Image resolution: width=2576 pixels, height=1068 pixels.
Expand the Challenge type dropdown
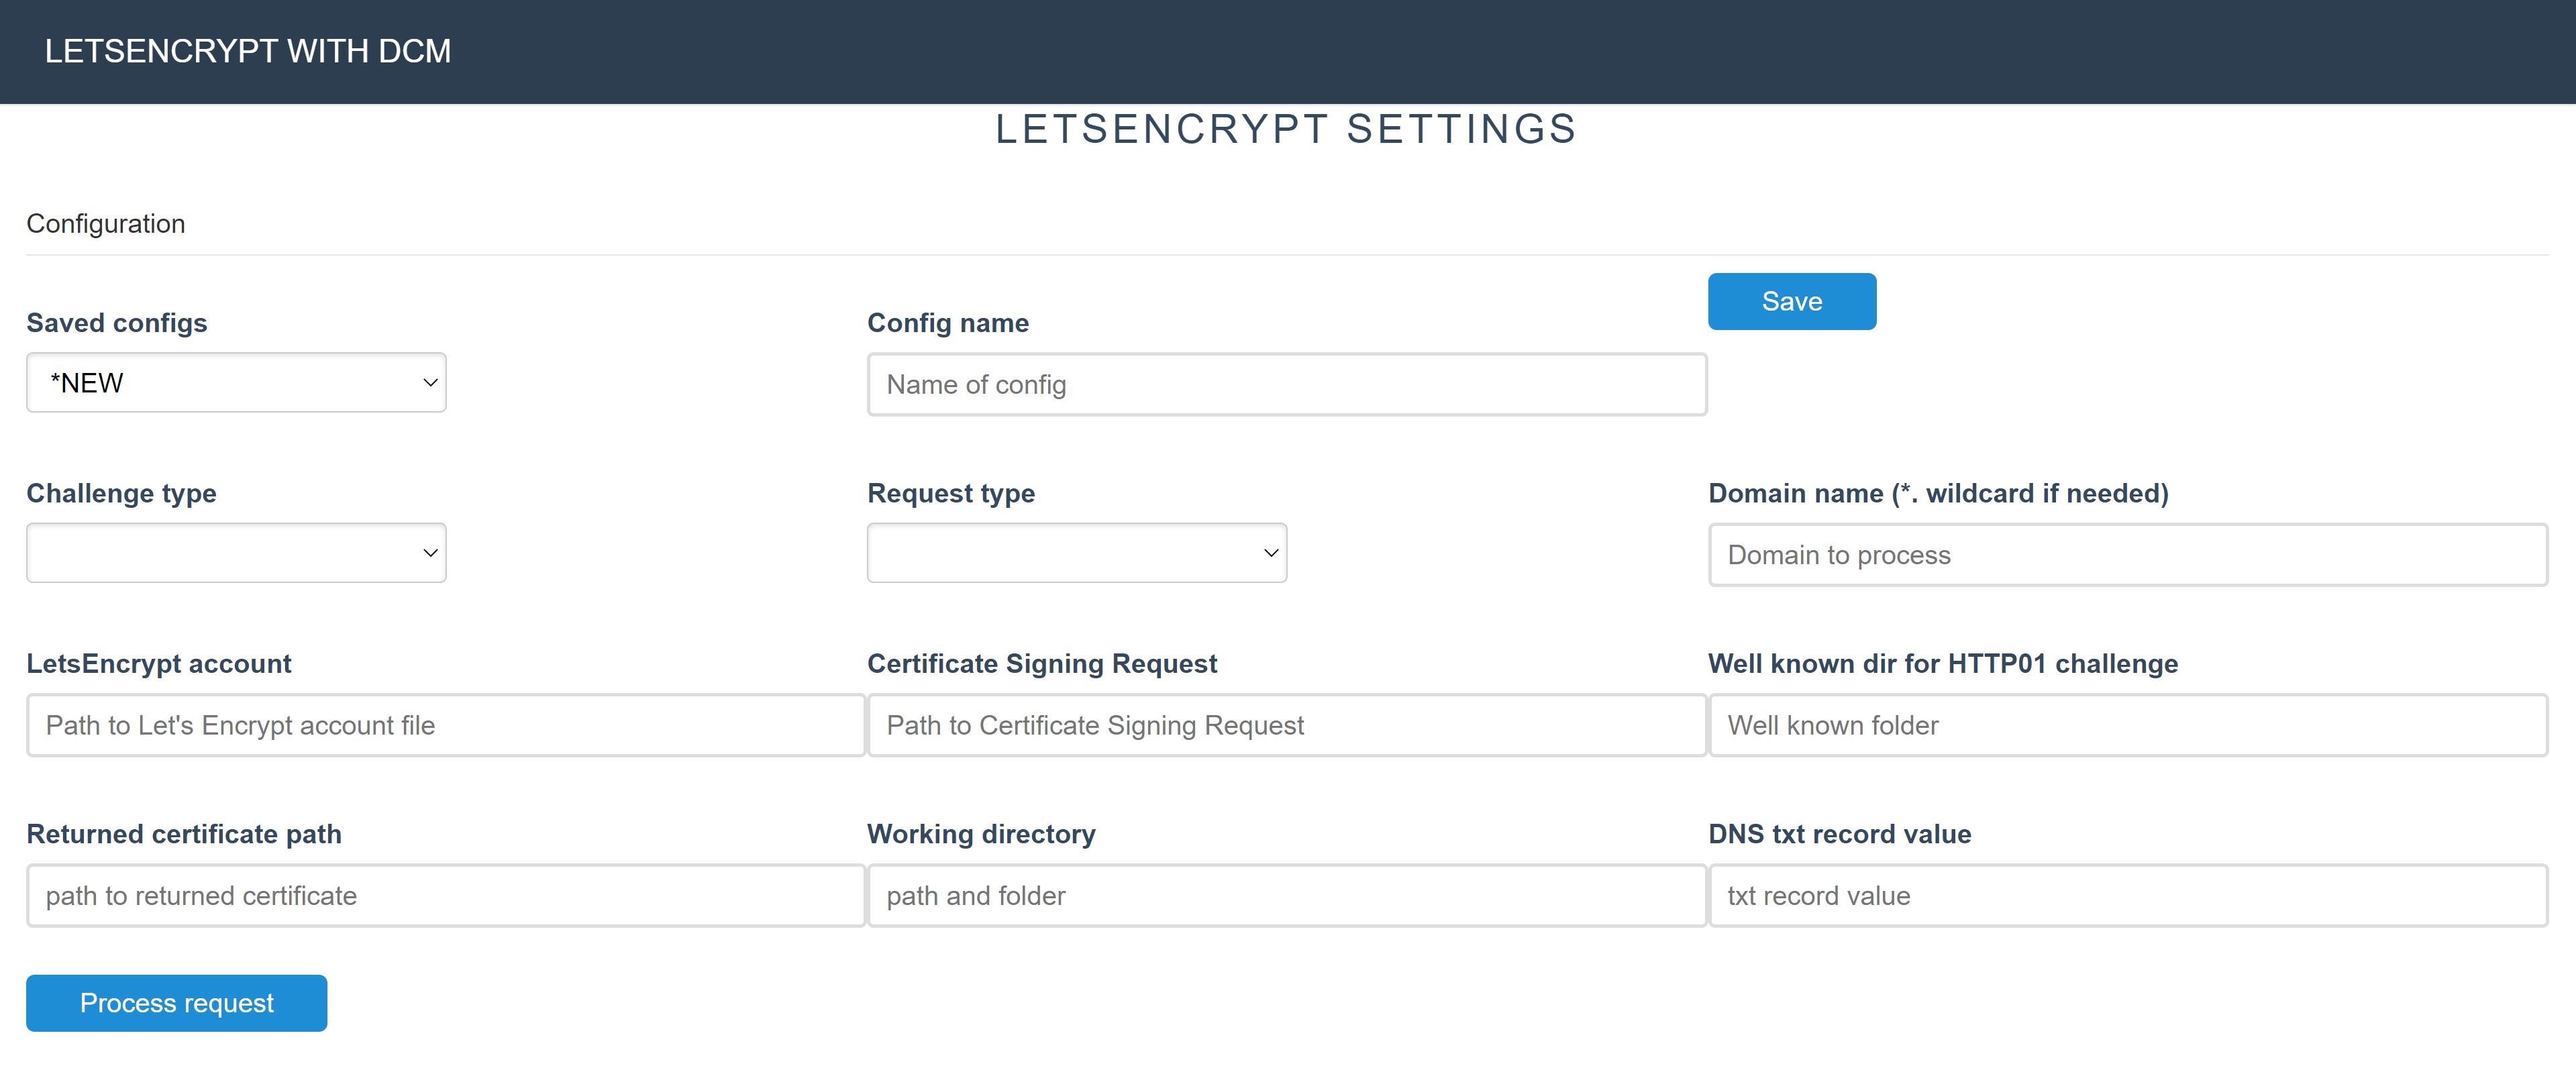click(236, 553)
